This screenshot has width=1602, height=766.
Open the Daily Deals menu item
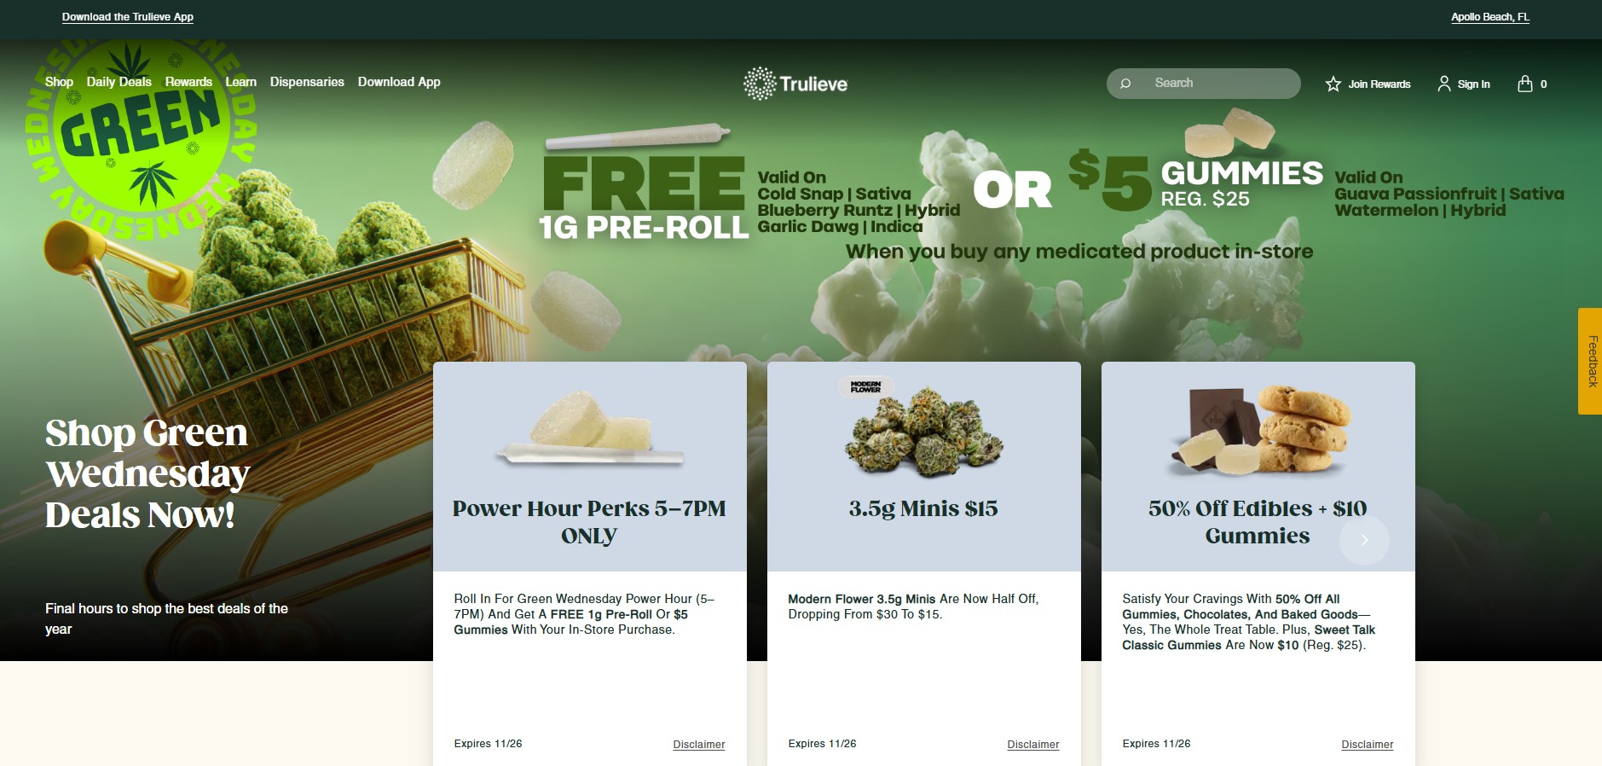(x=119, y=82)
